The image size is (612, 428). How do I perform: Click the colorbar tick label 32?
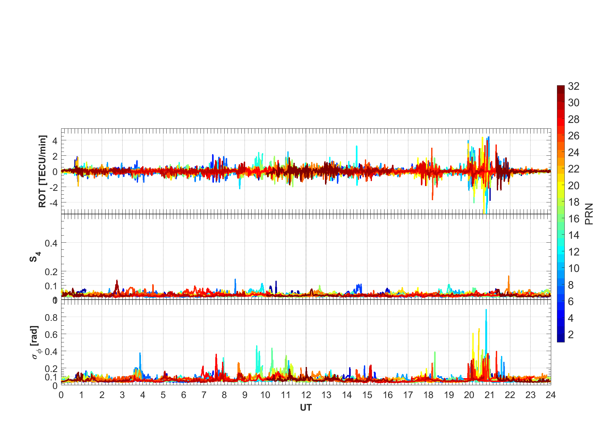pyautogui.click(x=573, y=86)
